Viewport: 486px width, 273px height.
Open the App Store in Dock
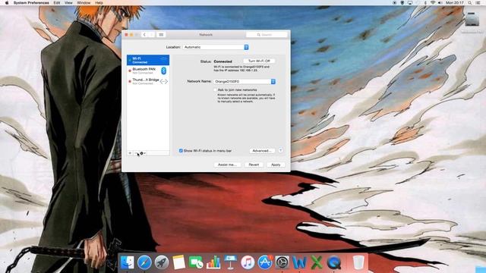coord(265,262)
